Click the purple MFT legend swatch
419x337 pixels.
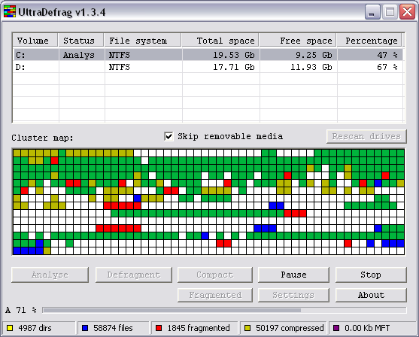coord(336,328)
